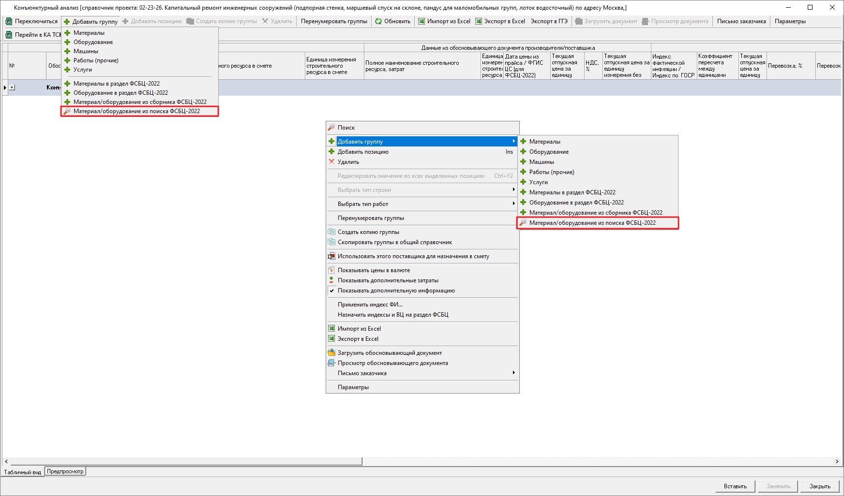Pick Материал/оборудование из сборника ФСБЦ-2022 in context submenu
This screenshot has height=496, width=844.
[x=598, y=213]
